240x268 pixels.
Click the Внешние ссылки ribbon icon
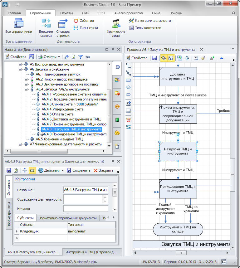(x=46, y=27)
